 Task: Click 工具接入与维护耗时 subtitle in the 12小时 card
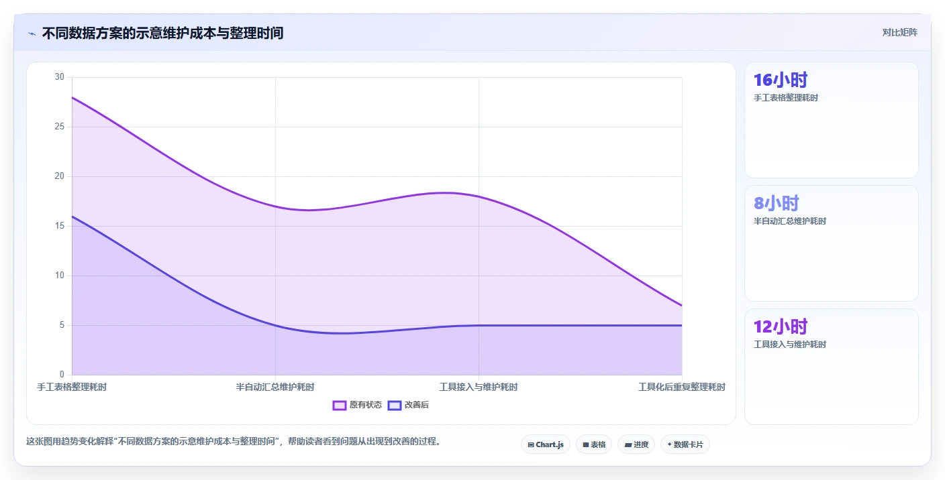[790, 345]
